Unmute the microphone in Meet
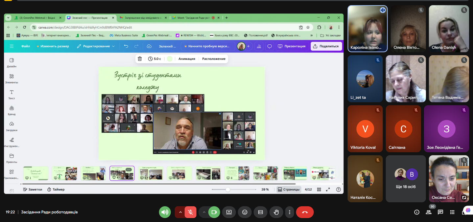The width and height of the screenshot is (473, 222). click(190, 212)
